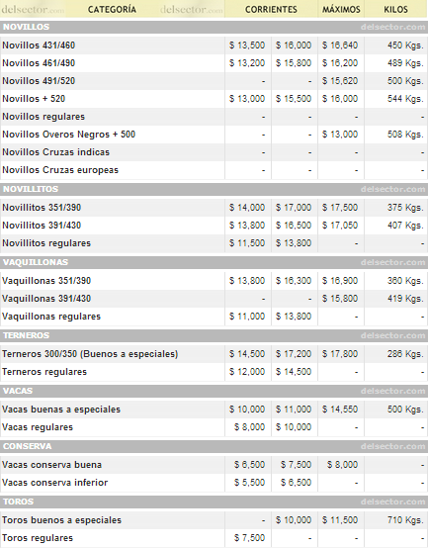Click the Vaquillonas regulares row label
The width and height of the screenshot is (428, 548).
51,317
